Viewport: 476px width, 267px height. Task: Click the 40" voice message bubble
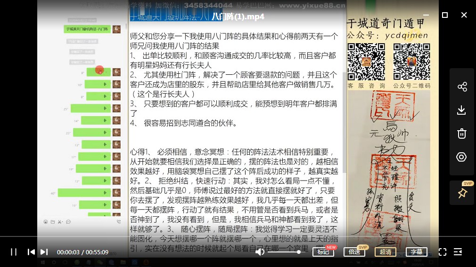84,193
